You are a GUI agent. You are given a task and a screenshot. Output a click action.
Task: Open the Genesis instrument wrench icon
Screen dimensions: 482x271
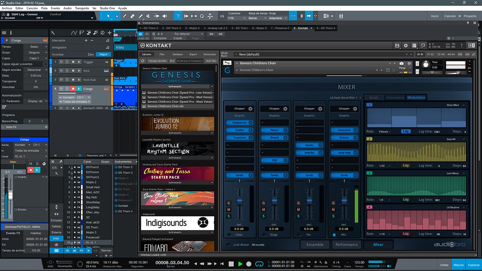pyautogui.click(x=227, y=63)
